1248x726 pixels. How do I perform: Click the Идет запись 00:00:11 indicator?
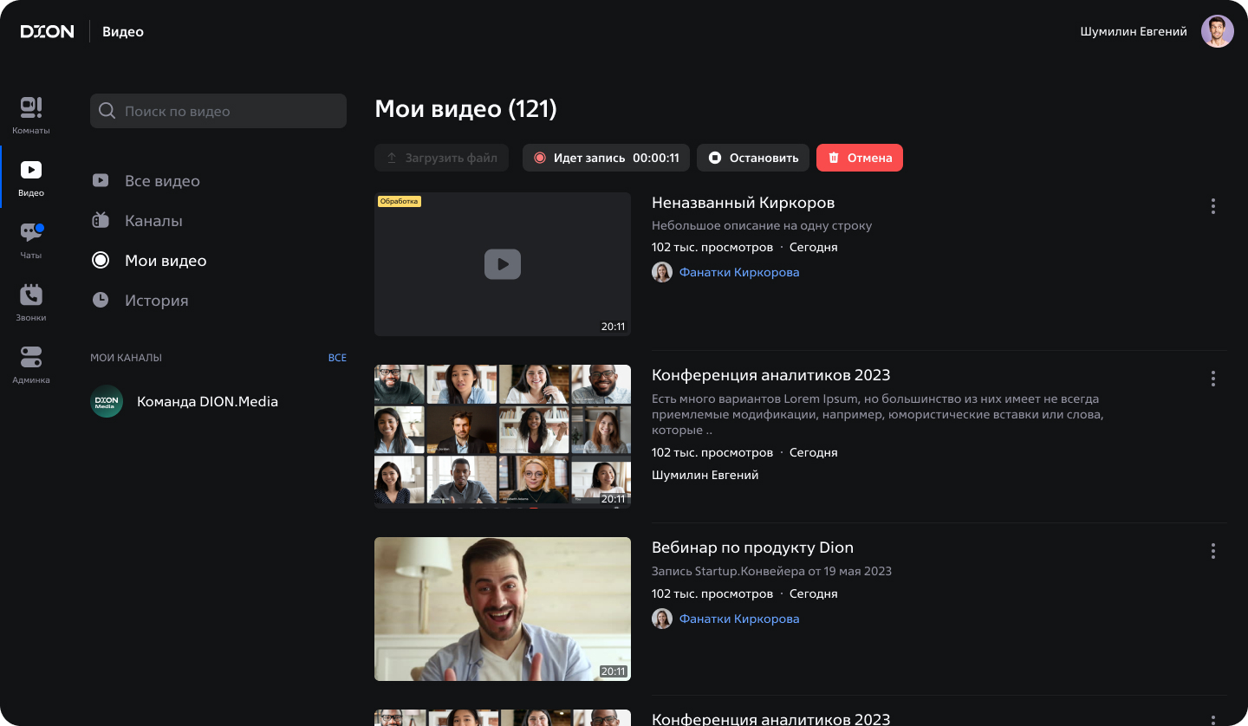[x=606, y=158]
